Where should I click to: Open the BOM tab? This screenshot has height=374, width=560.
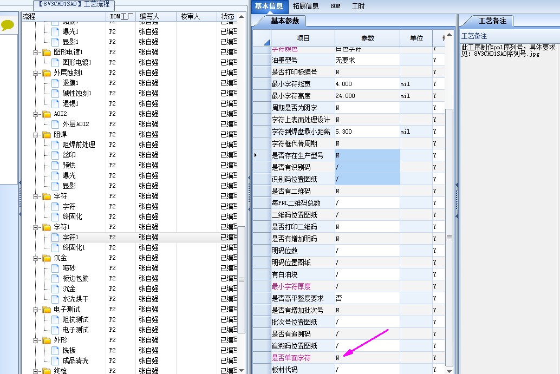click(x=335, y=6)
